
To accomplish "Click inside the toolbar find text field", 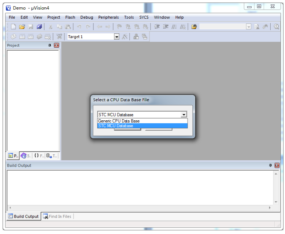I will pyautogui.click(x=223, y=27).
